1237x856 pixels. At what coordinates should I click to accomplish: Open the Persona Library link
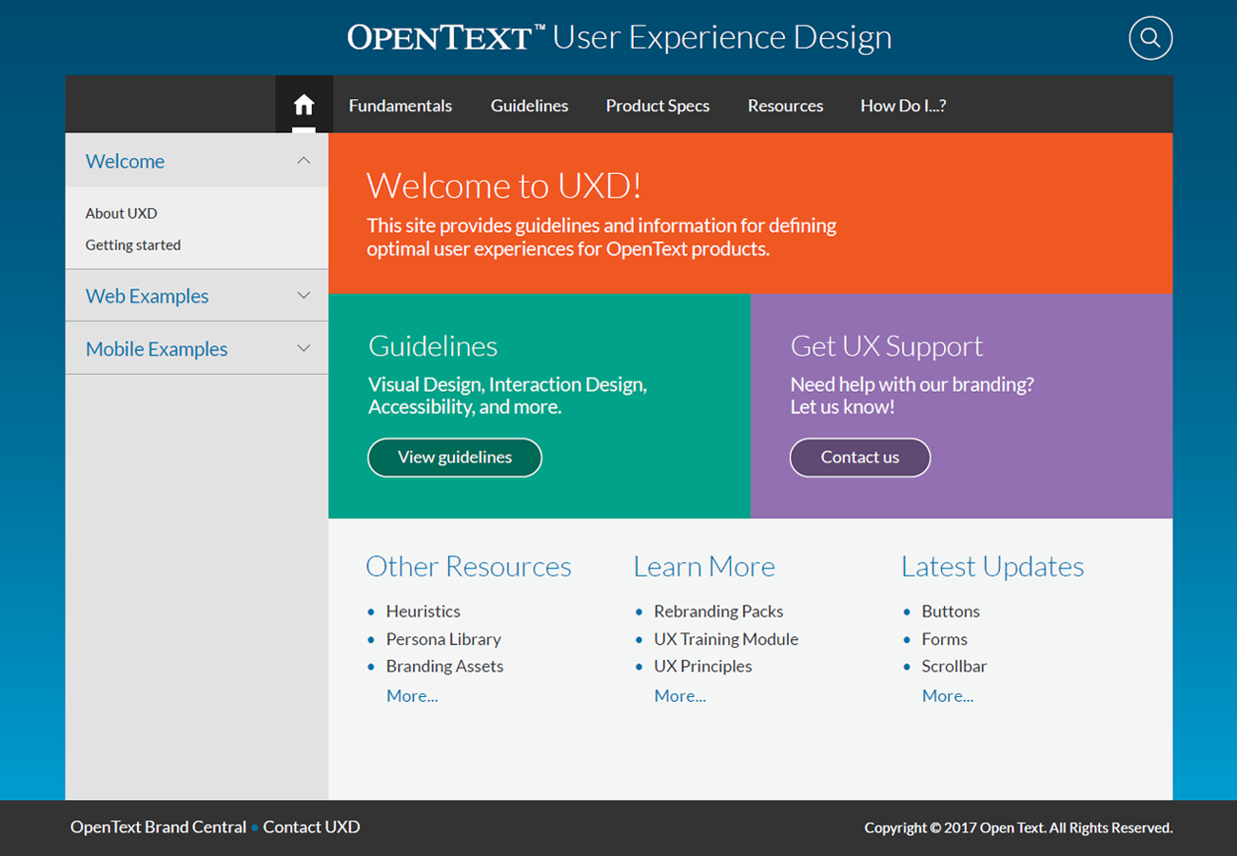[x=442, y=639]
